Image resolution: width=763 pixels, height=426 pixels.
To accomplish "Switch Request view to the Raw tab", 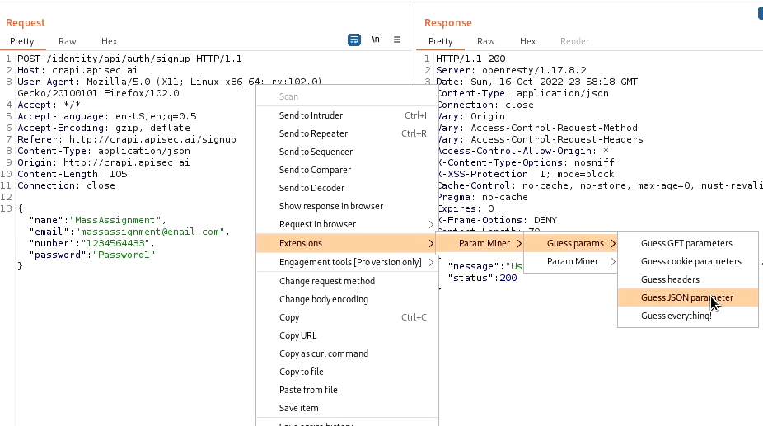I will coord(68,41).
